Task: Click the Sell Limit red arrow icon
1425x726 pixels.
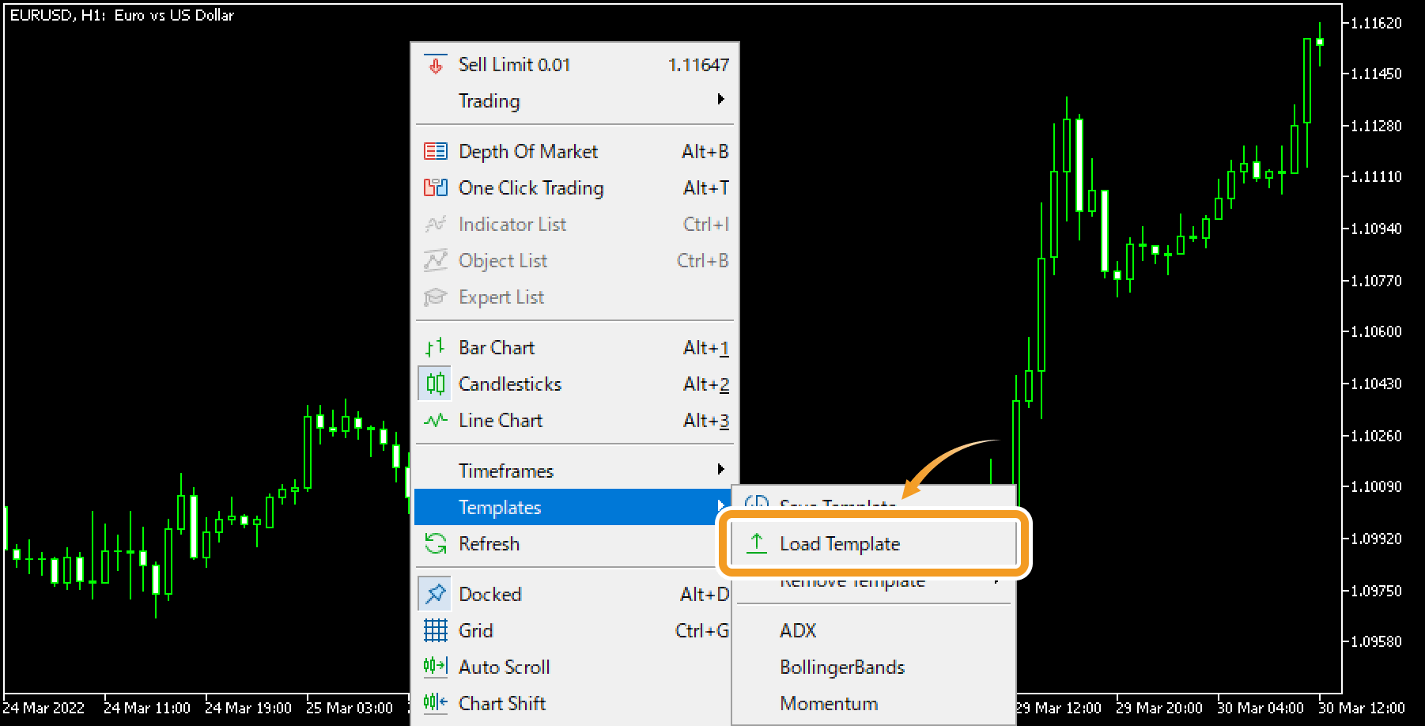Action: pos(435,65)
